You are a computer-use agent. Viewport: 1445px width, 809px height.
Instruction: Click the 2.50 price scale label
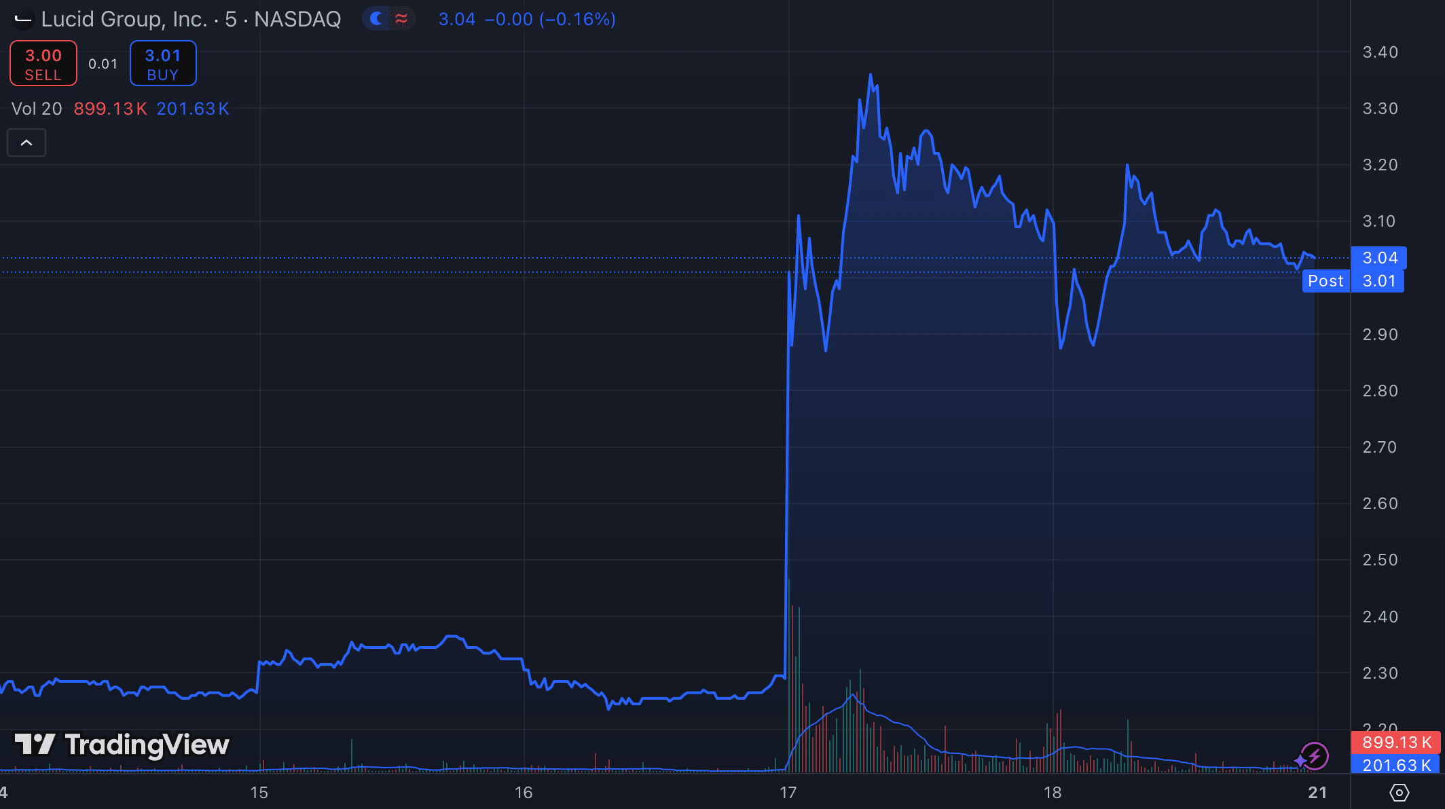pyautogui.click(x=1380, y=560)
